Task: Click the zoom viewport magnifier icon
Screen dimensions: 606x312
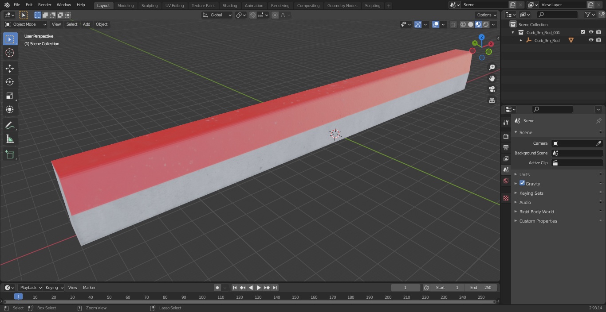Action: click(x=492, y=67)
